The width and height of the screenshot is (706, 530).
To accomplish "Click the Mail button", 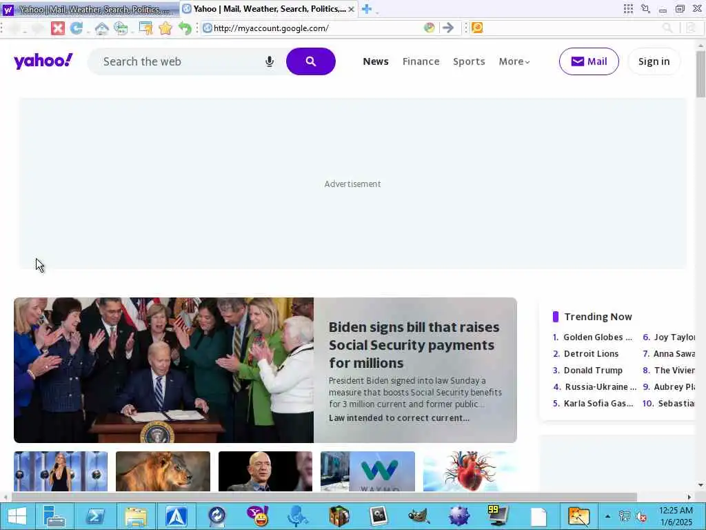I will (x=589, y=61).
